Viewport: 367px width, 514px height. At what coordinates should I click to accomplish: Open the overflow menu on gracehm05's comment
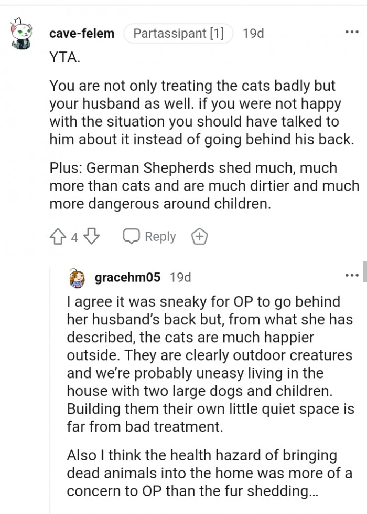click(x=352, y=274)
